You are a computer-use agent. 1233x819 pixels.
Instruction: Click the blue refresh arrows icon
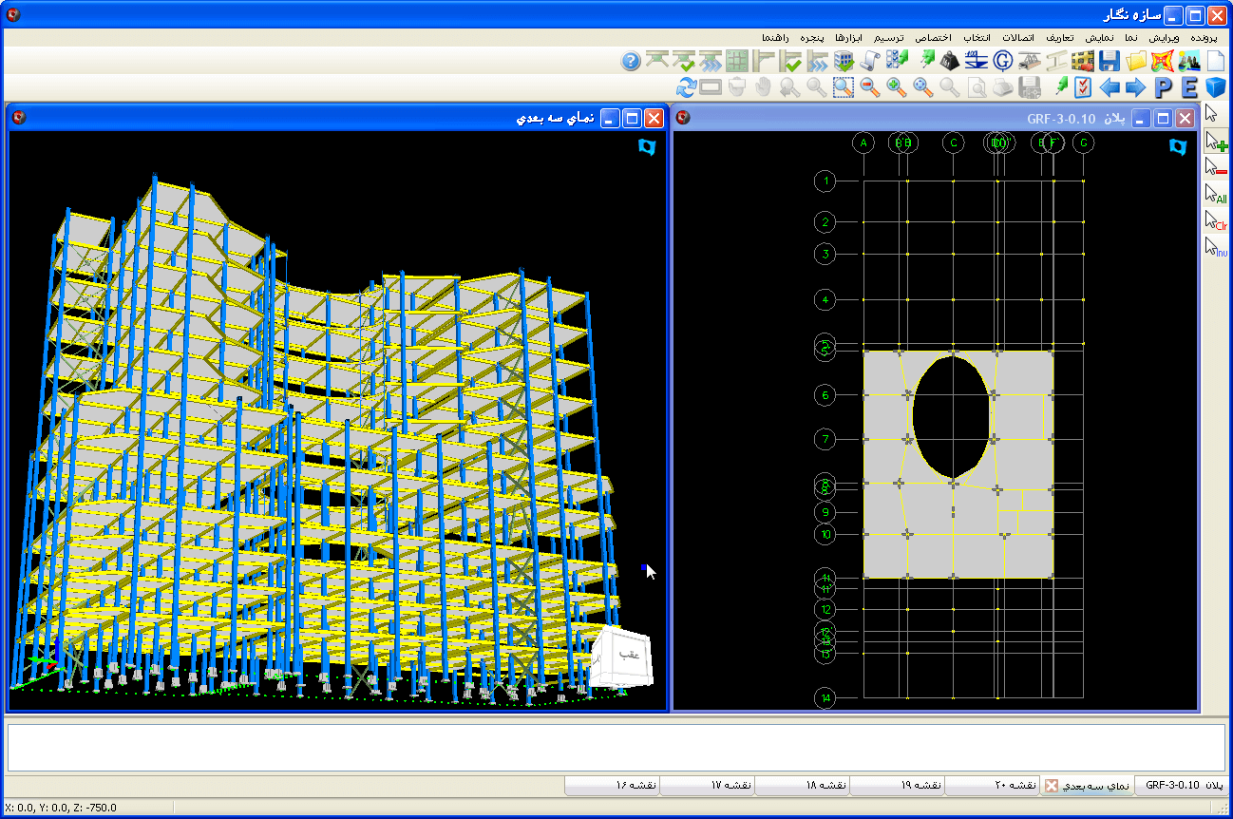pyautogui.click(x=685, y=88)
